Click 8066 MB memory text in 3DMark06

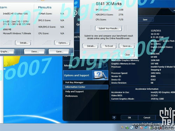[x=7, y=29]
